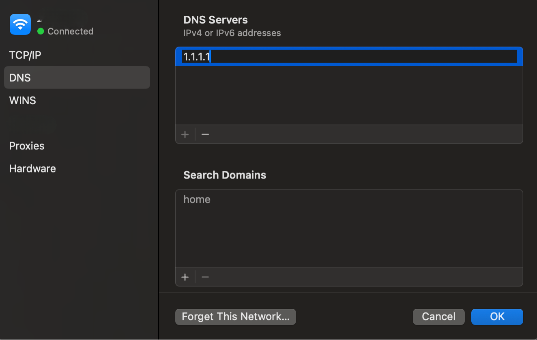Viewport: 537px width, 340px height.
Task: Click the Forget This Network button
Action: [235, 316]
